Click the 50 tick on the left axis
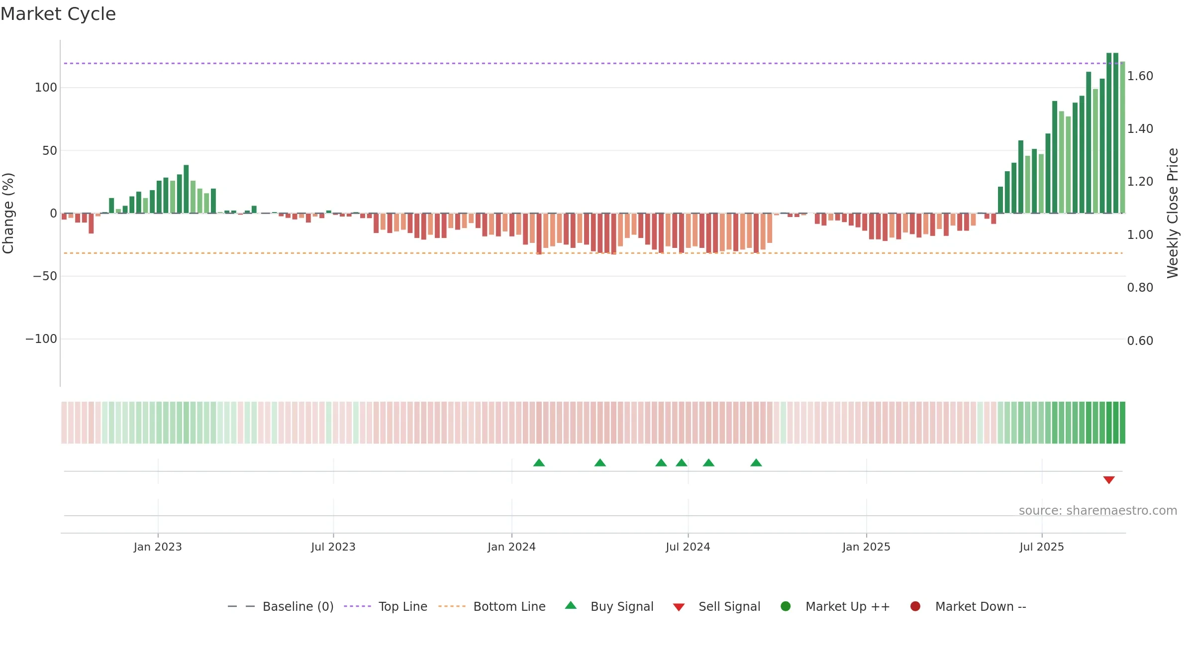 tap(50, 150)
